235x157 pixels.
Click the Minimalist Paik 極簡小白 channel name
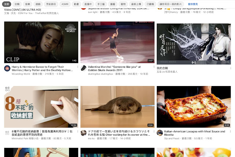(x=25, y=138)
